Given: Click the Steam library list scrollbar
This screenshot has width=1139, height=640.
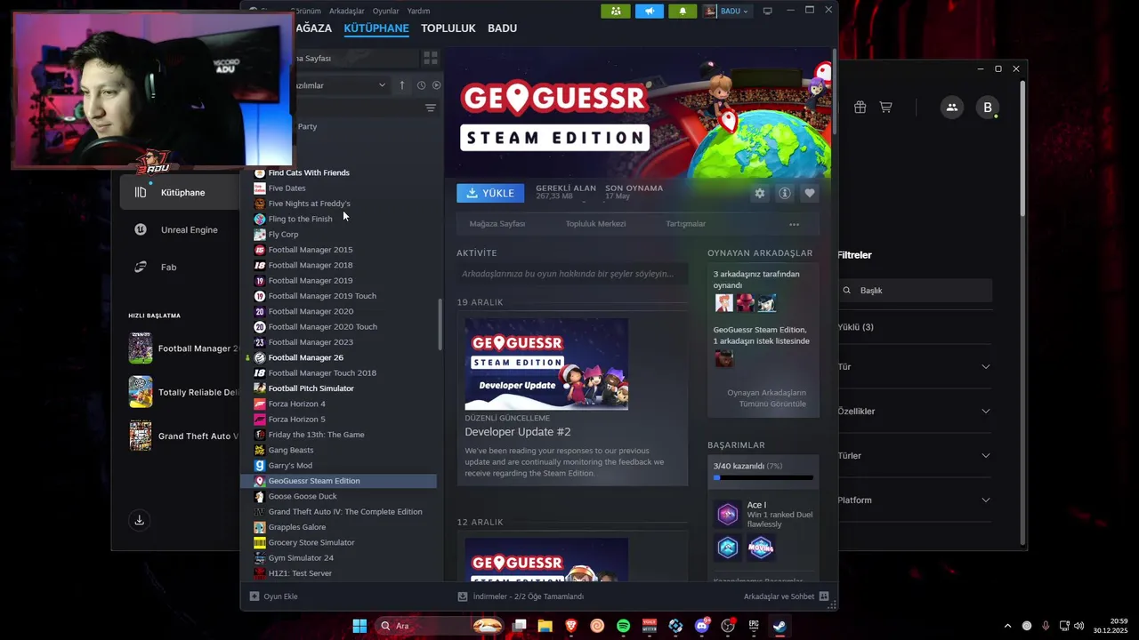Looking at the screenshot, I should 440,324.
